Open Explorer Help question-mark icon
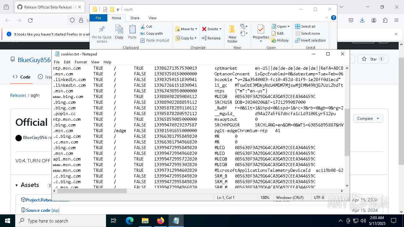Screen dimensions: 404x227 (333, 18)
